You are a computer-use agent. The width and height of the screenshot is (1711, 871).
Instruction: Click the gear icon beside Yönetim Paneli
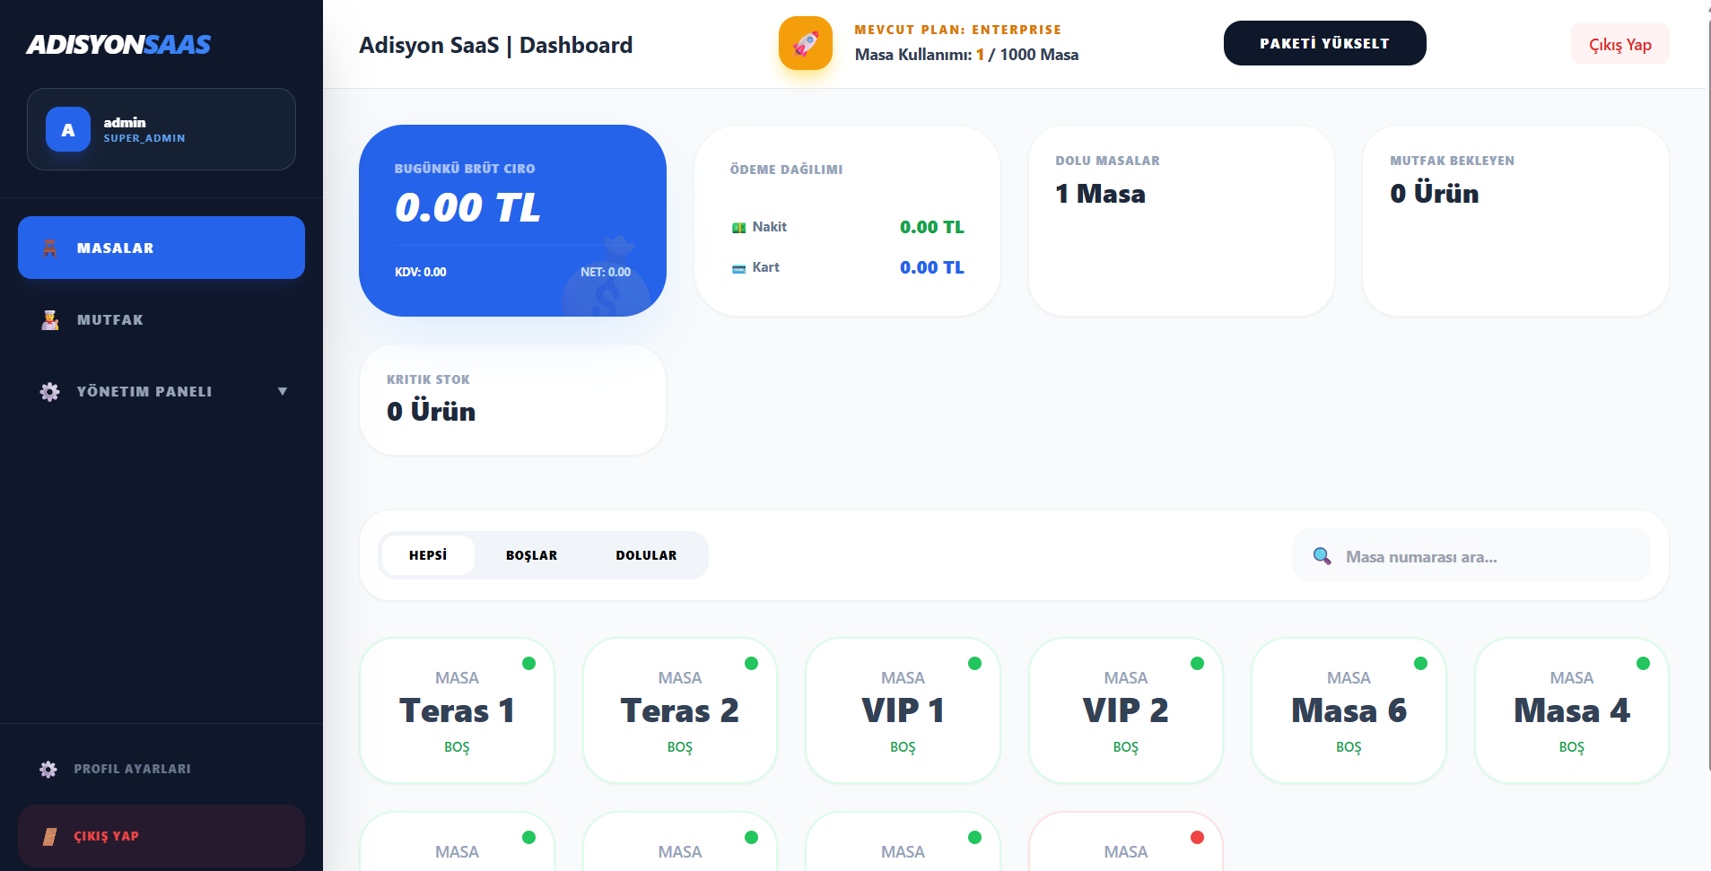[x=50, y=392]
